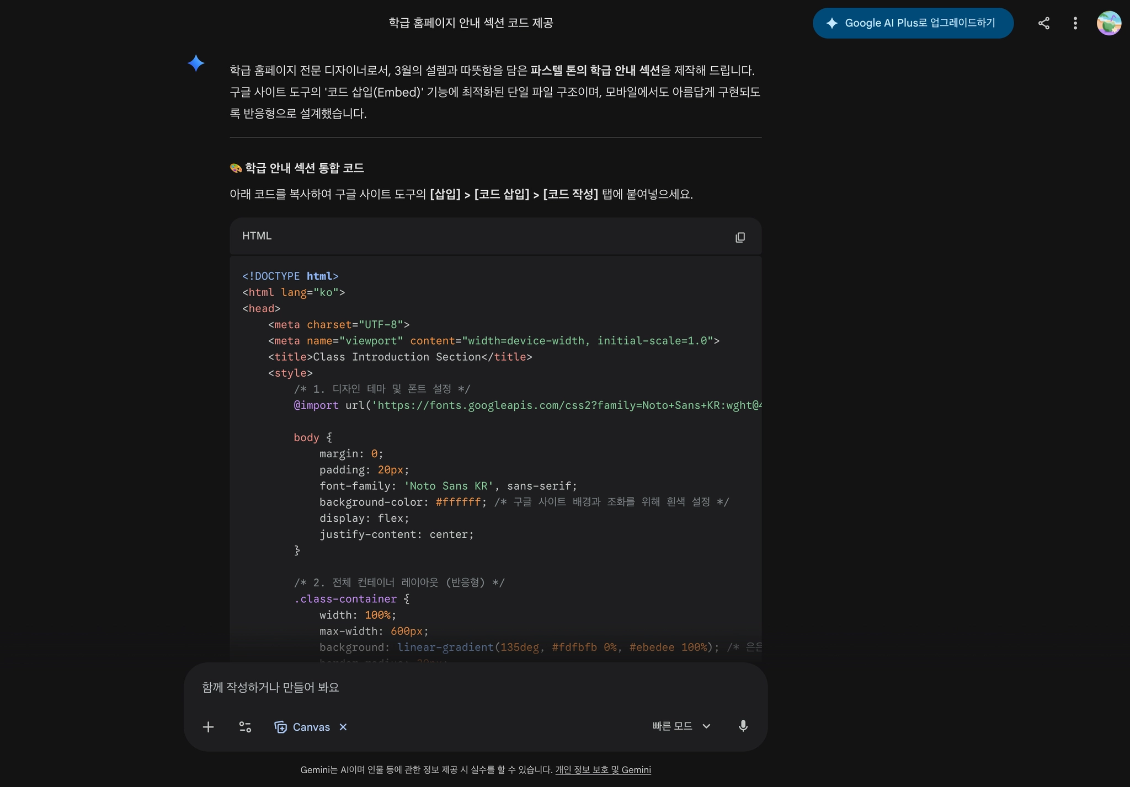The height and width of the screenshot is (787, 1130).
Task: Remove Canvas with its X button
Action: (343, 727)
